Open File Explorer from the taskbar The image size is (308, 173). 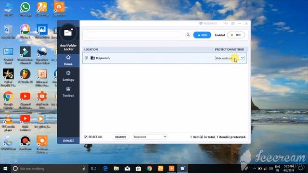(x=116, y=169)
